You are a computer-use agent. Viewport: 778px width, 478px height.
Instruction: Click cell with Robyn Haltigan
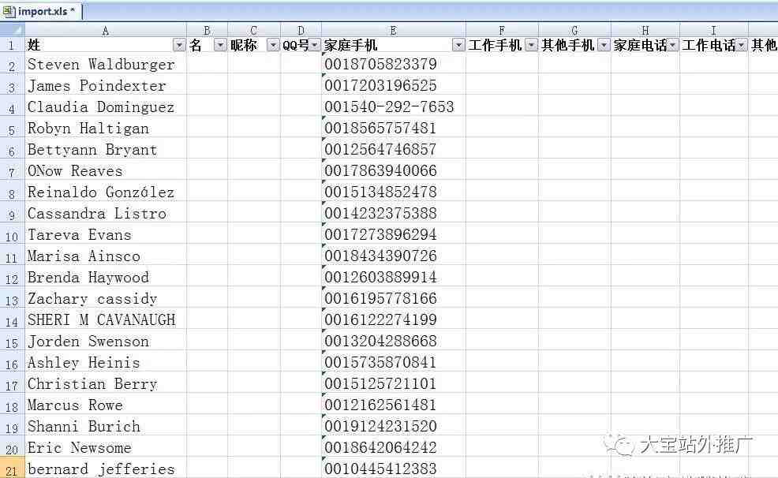[106, 129]
